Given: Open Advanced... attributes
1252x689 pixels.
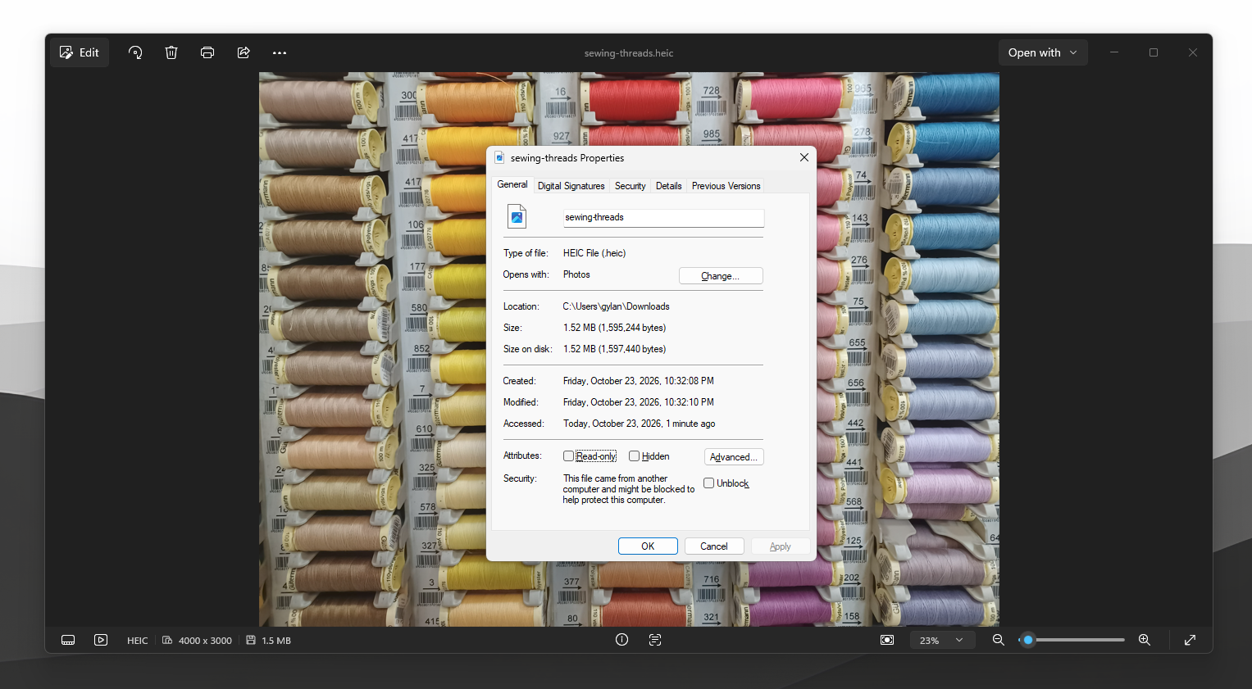Looking at the screenshot, I should pos(734,457).
